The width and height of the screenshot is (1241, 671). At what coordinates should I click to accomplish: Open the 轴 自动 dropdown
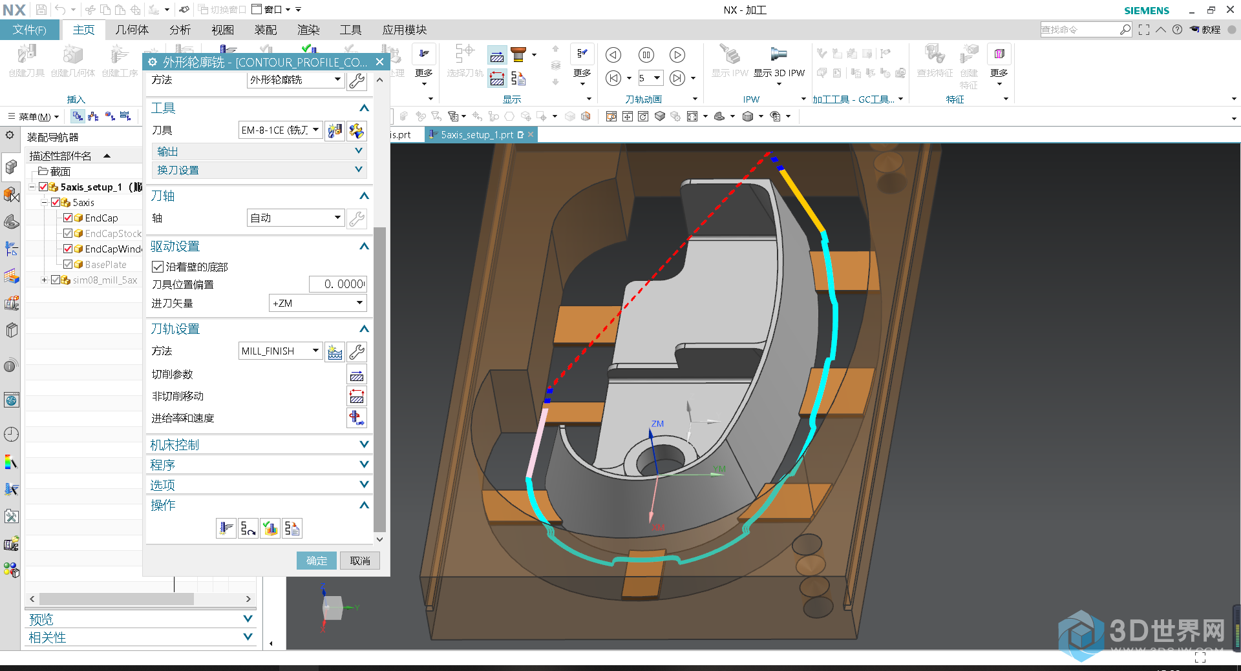[295, 218]
